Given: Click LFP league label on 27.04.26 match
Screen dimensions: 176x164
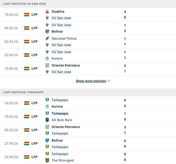Looking at the screenshot, I should [35, 143].
